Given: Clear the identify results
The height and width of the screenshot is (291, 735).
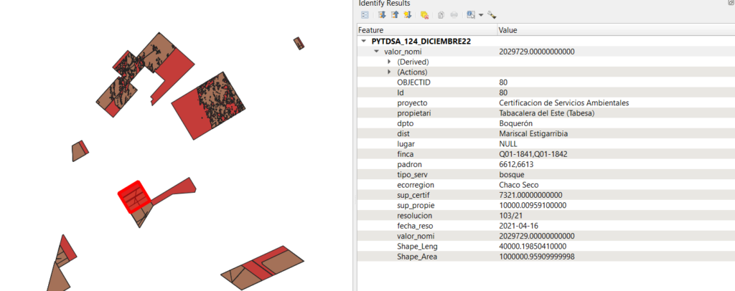Looking at the screenshot, I should tap(424, 14).
